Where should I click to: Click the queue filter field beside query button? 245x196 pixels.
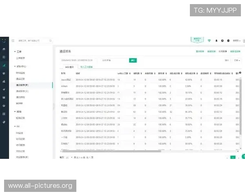coord(115,60)
